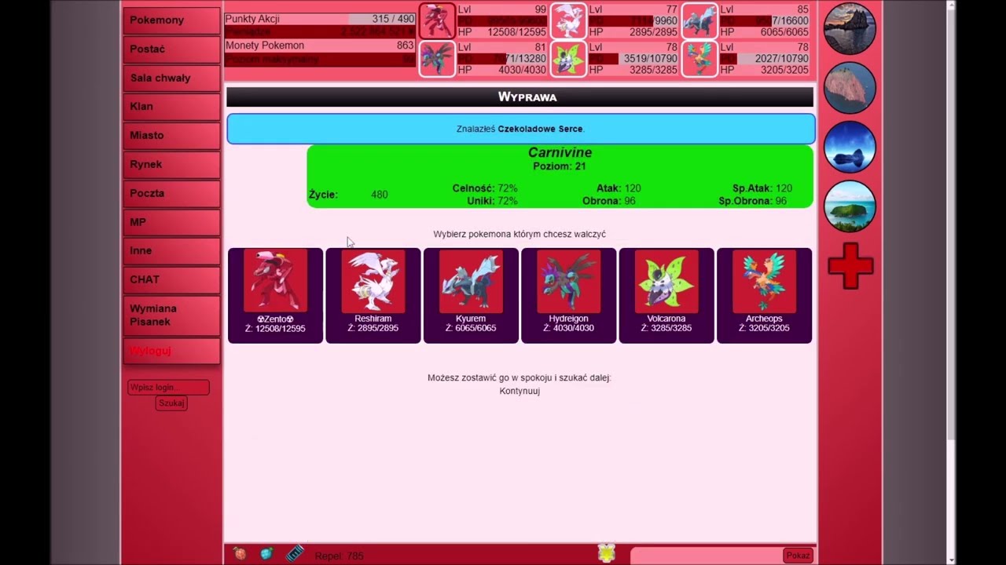Click the repel spray icon in bottom bar
The height and width of the screenshot is (565, 1006).
[x=295, y=554]
